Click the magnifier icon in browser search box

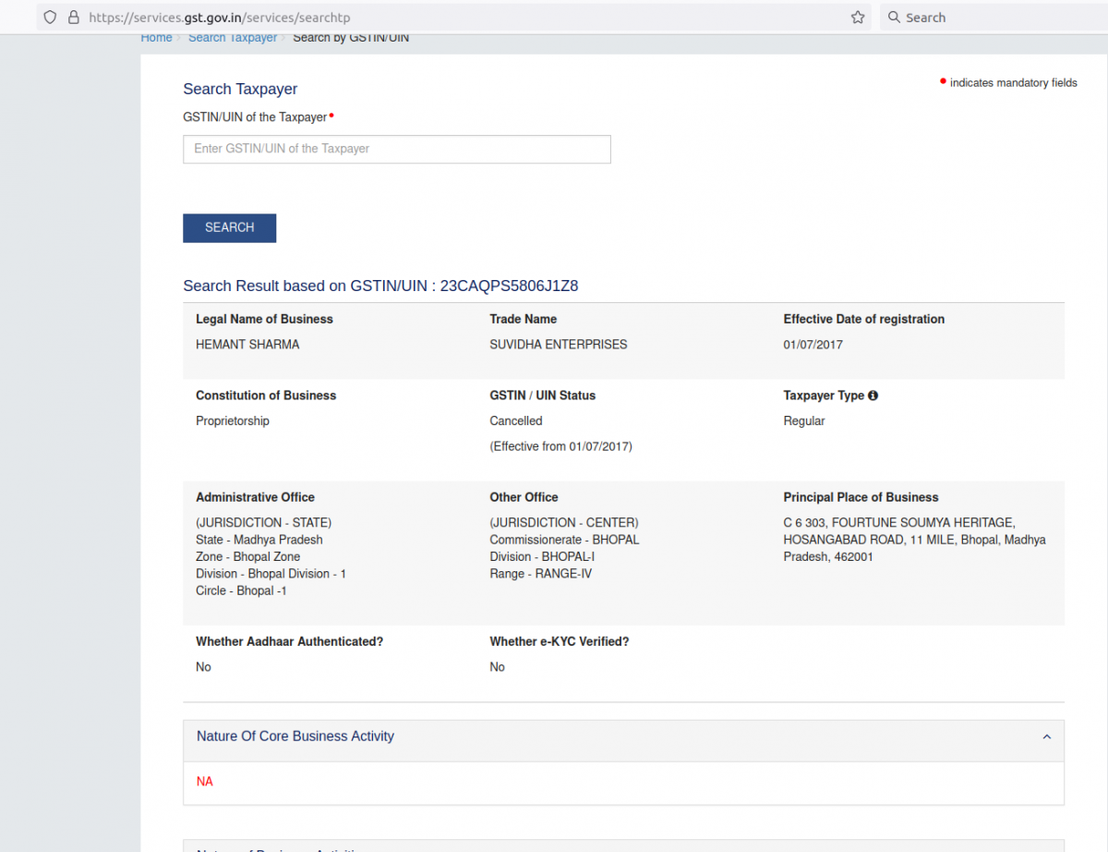pyautogui.click(x=893, y=18)
